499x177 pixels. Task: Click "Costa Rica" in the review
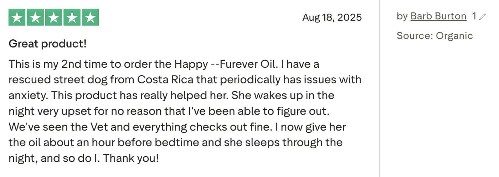(165, 80)
